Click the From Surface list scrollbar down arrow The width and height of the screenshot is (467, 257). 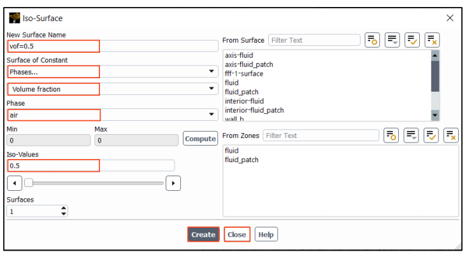435,115
